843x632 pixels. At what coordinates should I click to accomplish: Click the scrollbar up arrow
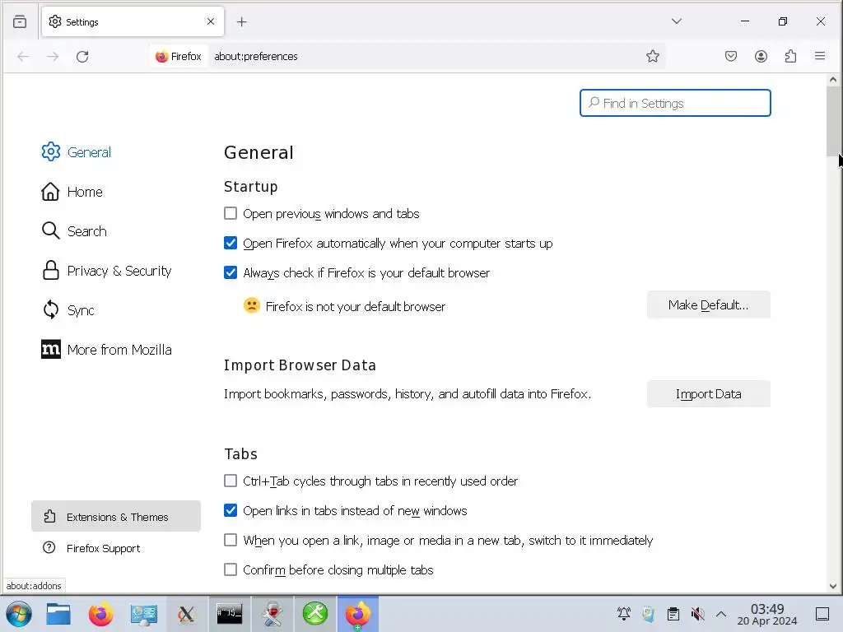pyautogui.click(x=833, y=80)
